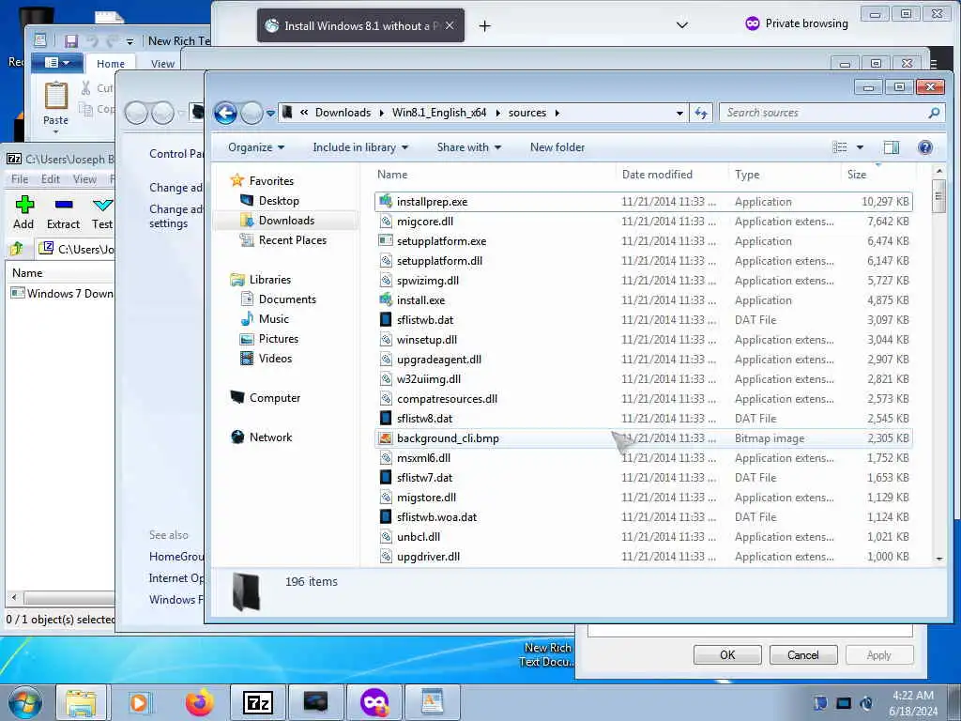The height and width of the screenshot is (721, 961).
Task: Select Recent Places in navigation pane
Action: click(x=293, y=240)
